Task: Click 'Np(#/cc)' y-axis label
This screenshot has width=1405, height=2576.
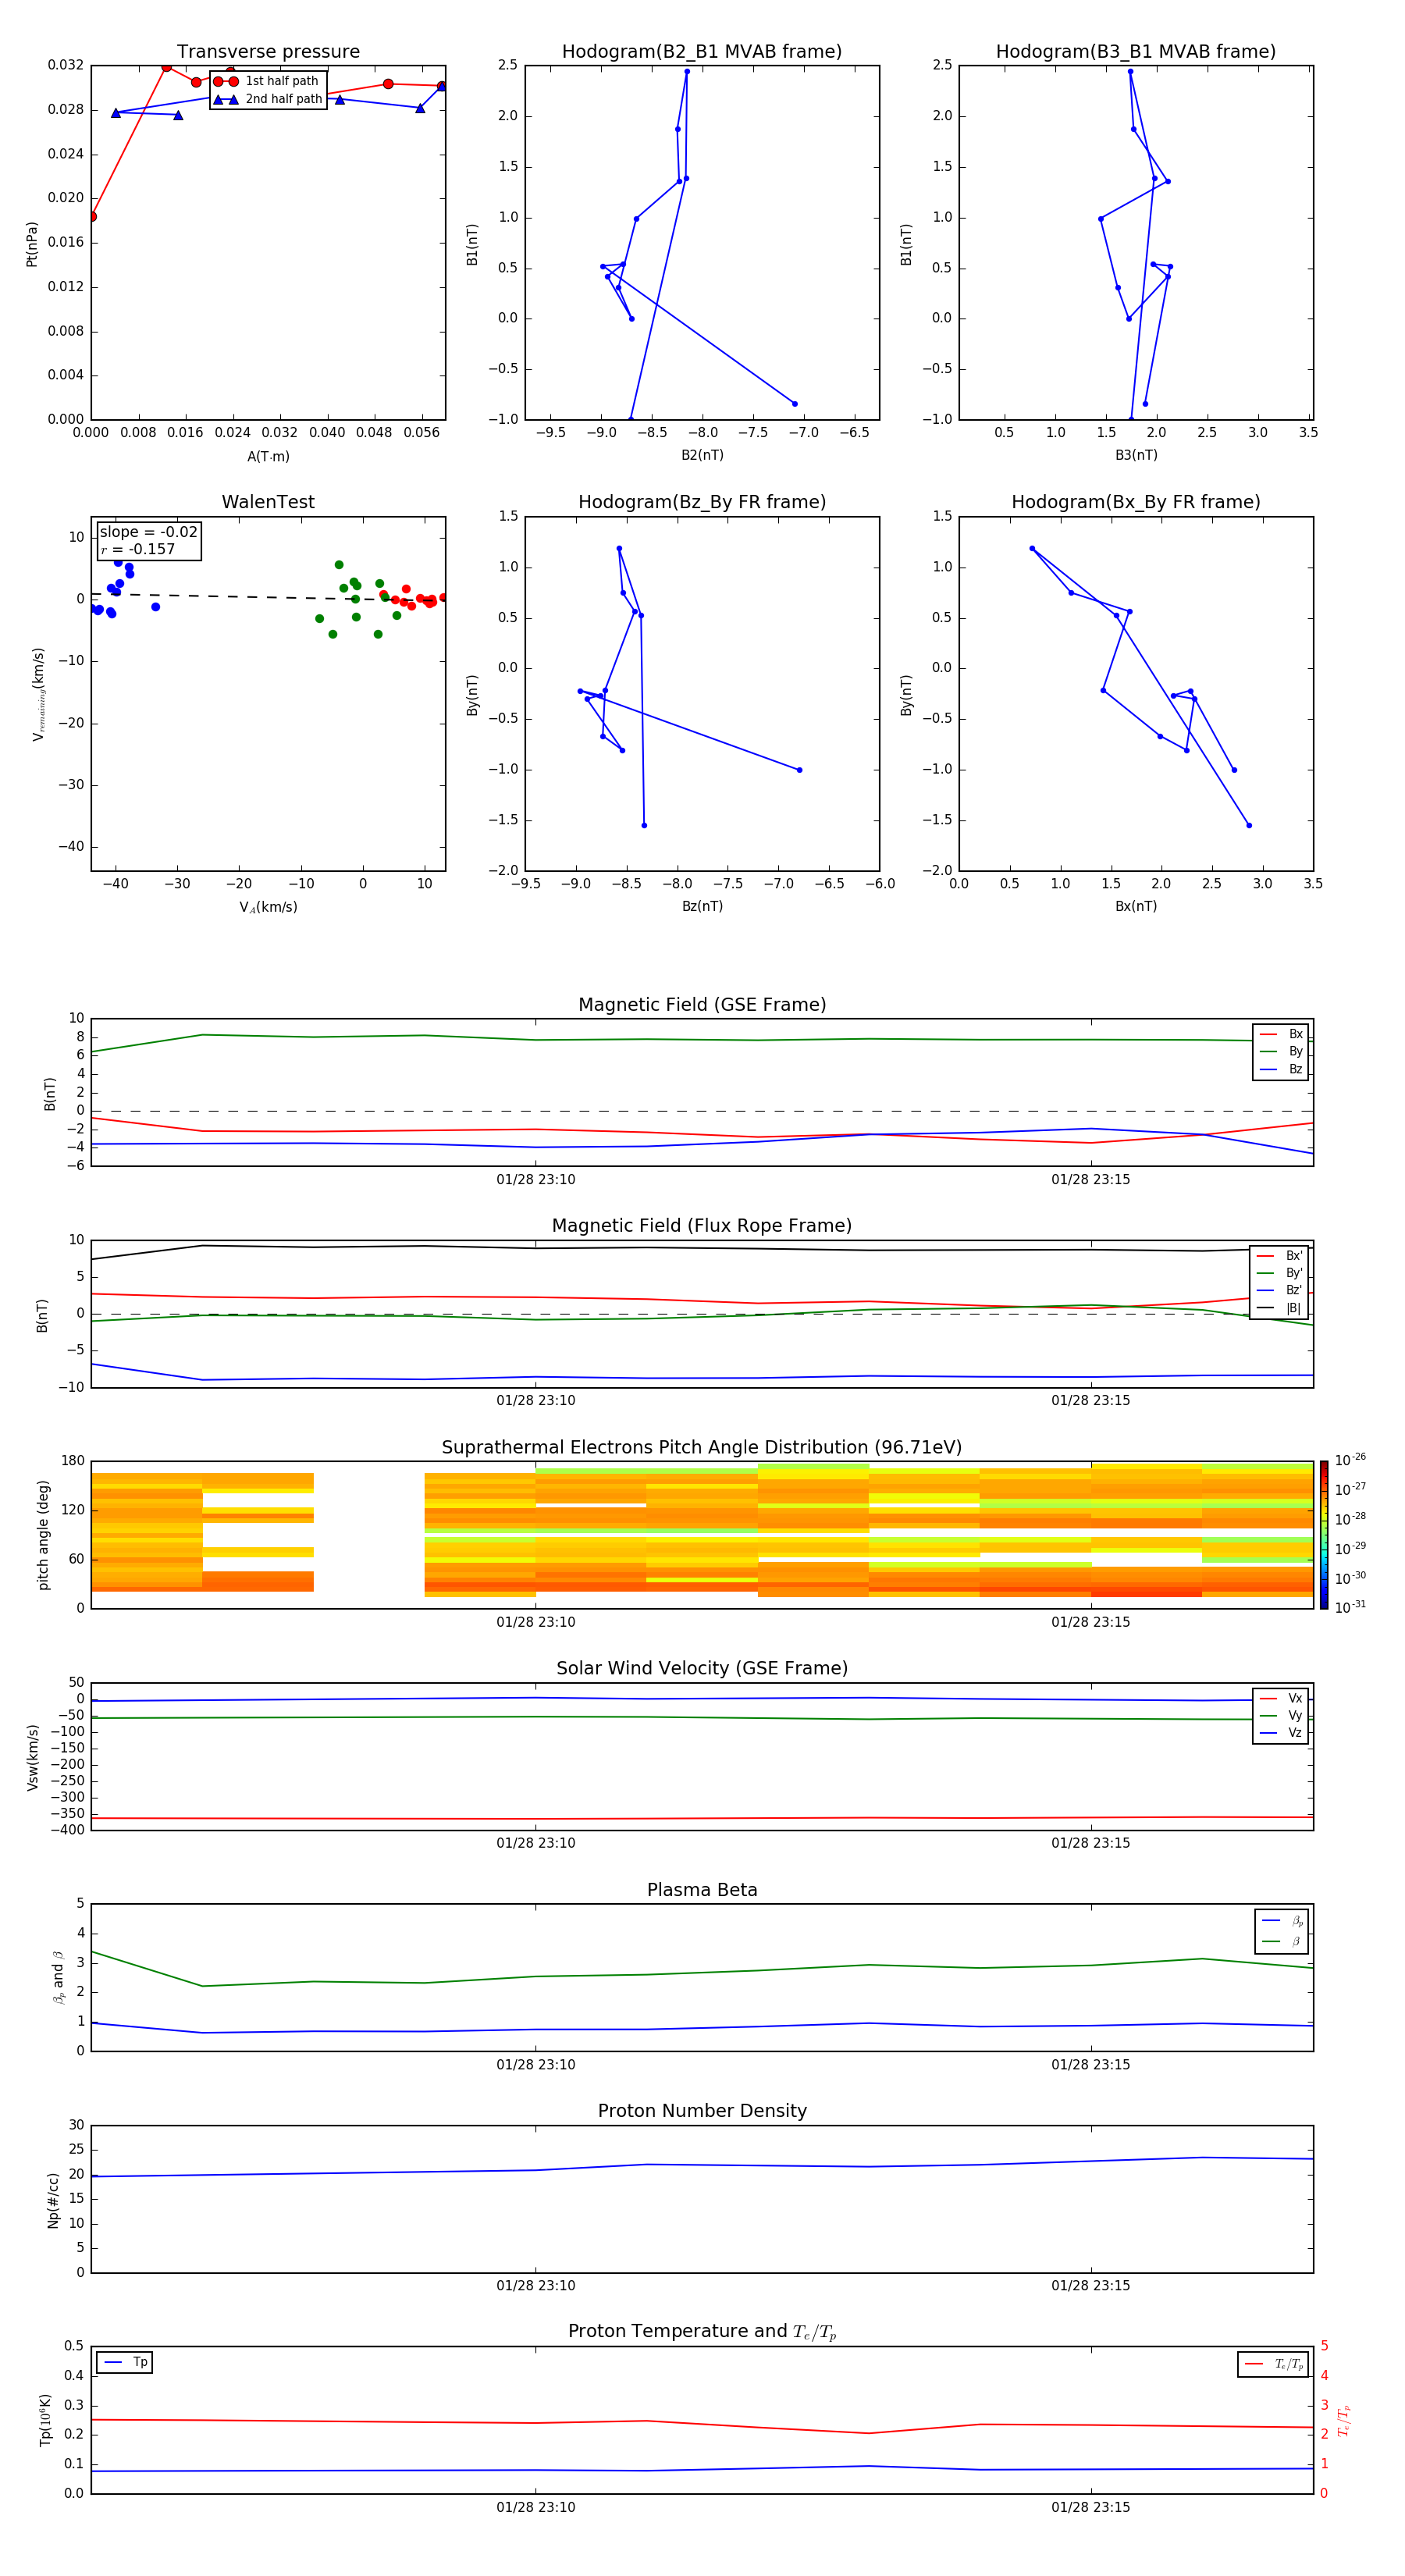Action: click(x=53, y=2200)
